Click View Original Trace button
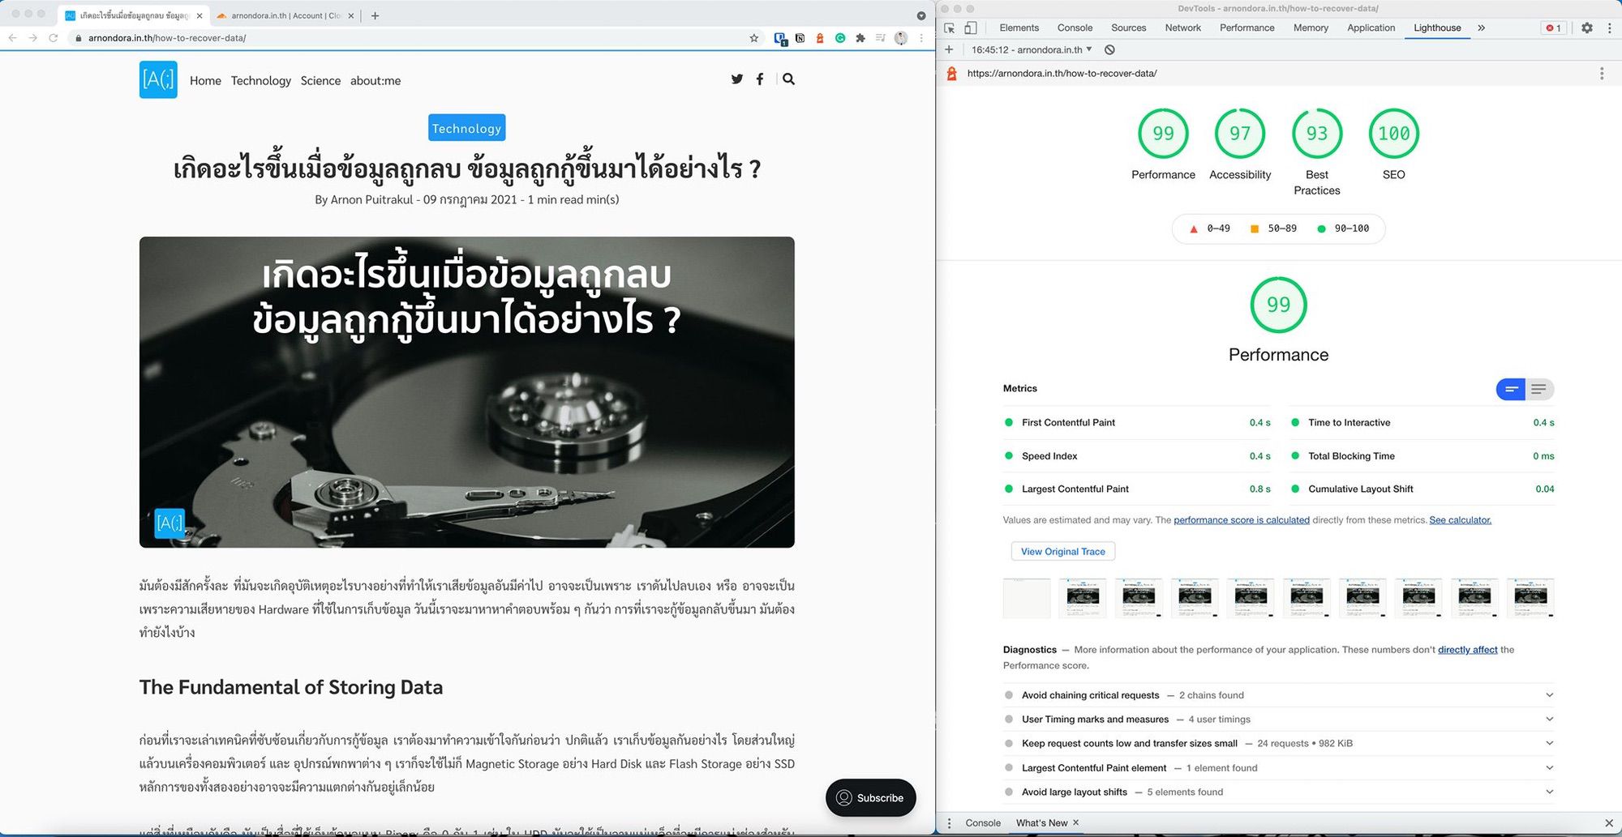Image resolution: width=1622 pixels, height=837 pixels. [1062, 552]
